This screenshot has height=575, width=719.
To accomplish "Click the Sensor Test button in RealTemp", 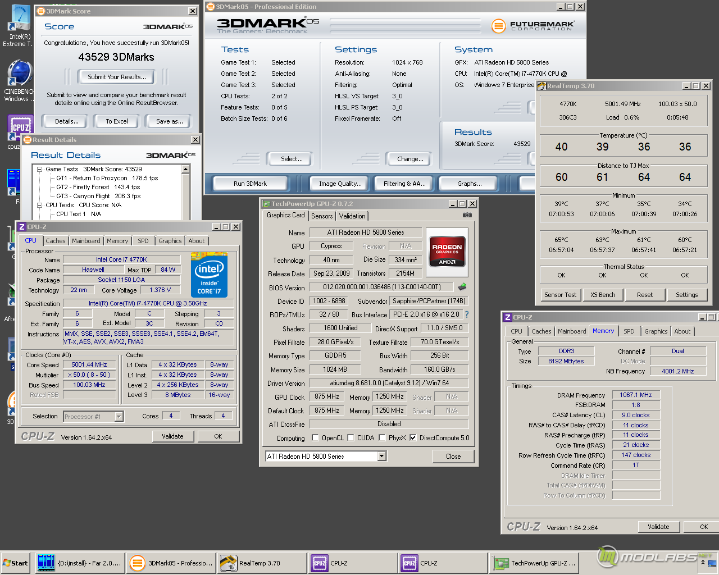I will (561, 295).
